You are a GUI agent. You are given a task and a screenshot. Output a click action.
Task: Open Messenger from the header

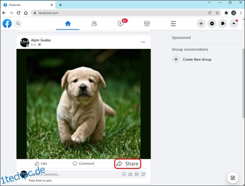click(x=212, y=23)
